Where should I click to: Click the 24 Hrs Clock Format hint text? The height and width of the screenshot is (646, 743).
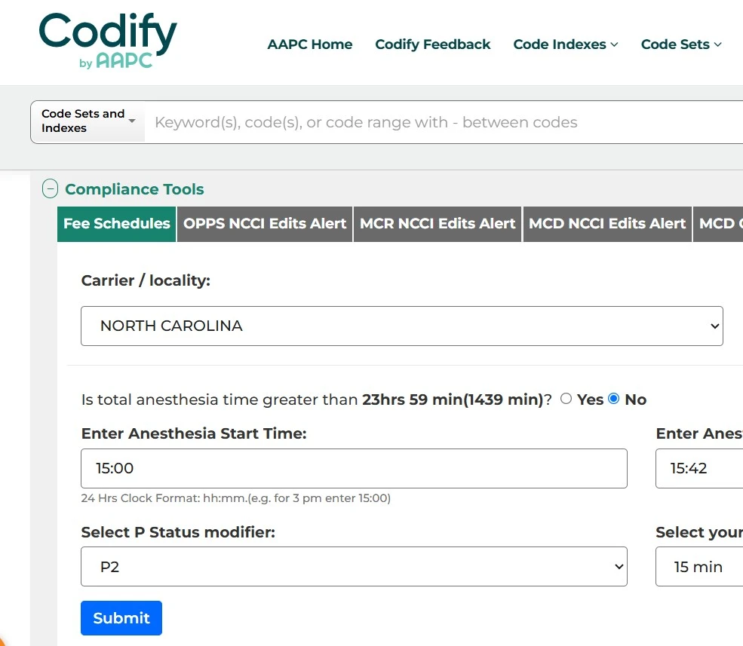236,498
